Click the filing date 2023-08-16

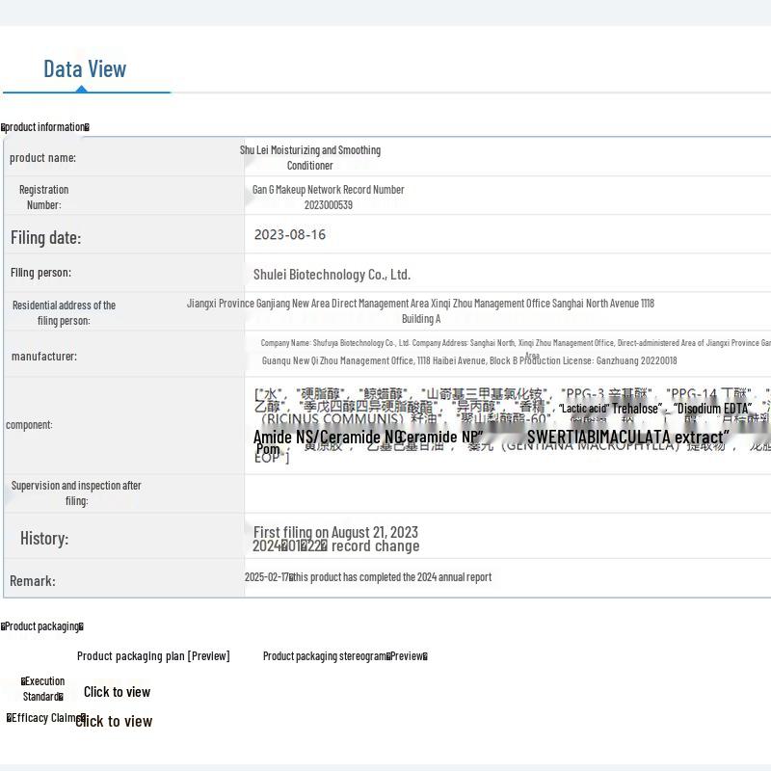pyautogui.click(x=290, y=234)
